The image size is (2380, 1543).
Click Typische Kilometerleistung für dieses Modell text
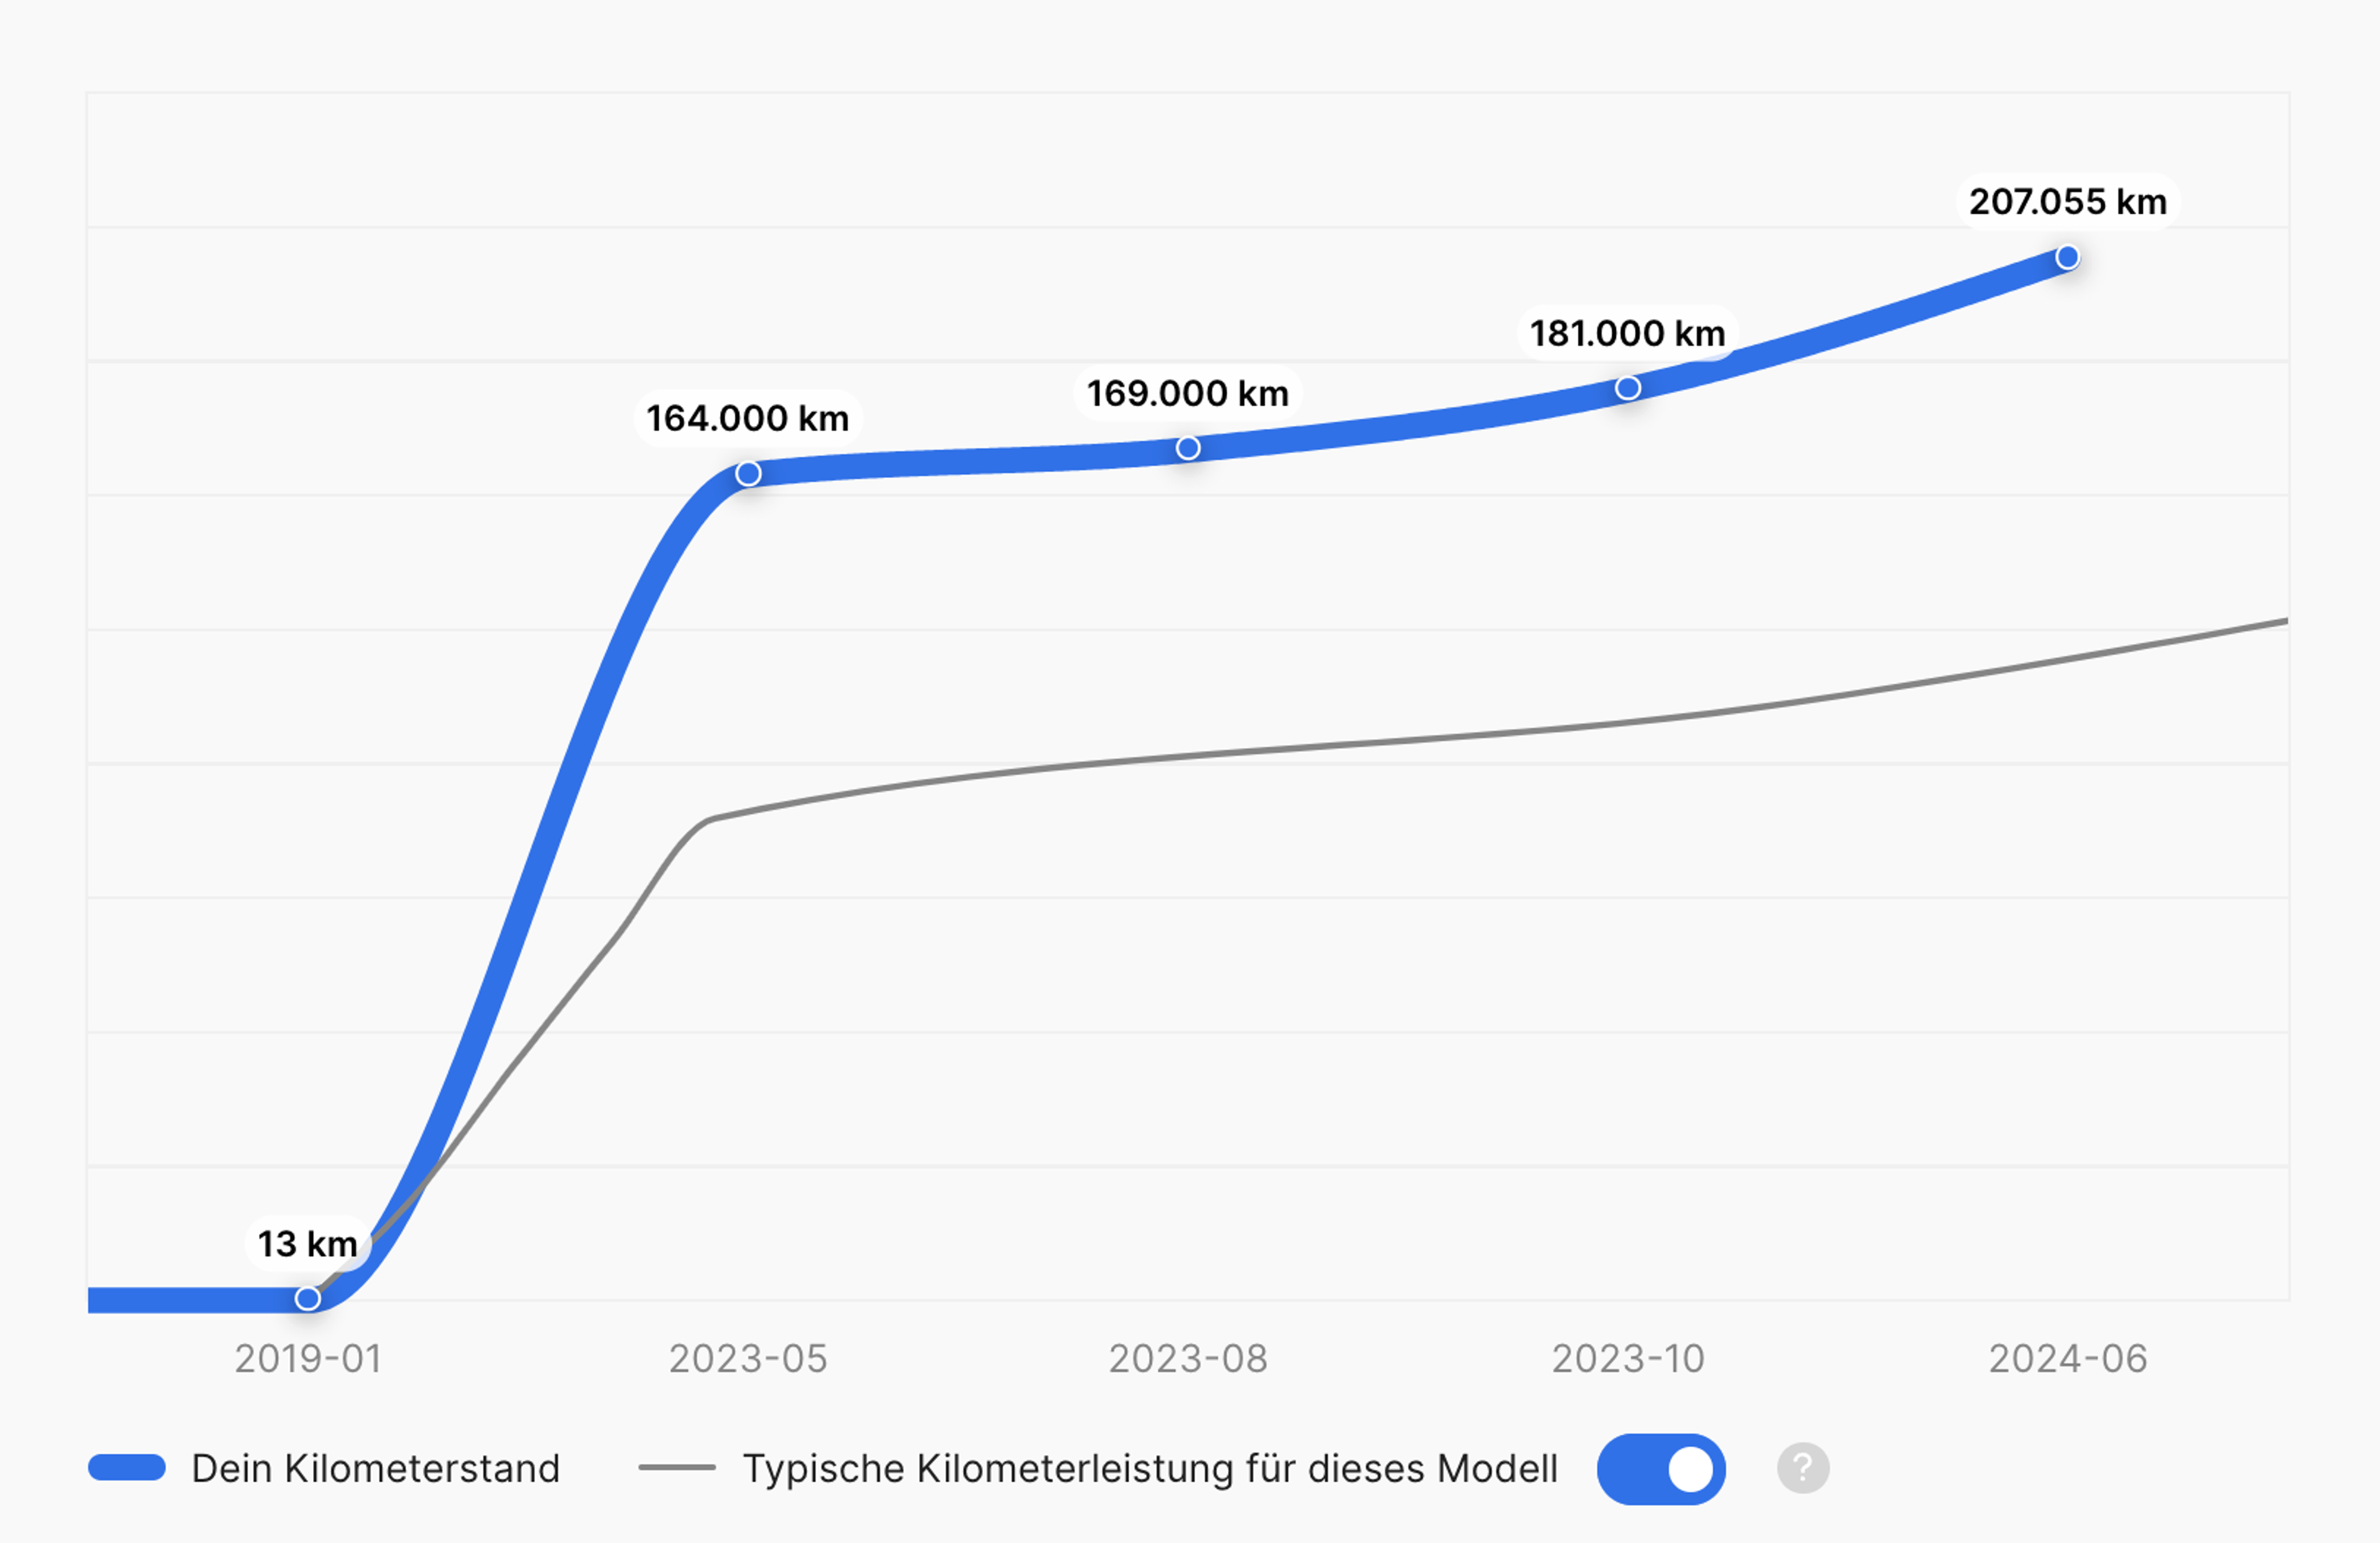pyautogui.click(x=1150, y=1469)
